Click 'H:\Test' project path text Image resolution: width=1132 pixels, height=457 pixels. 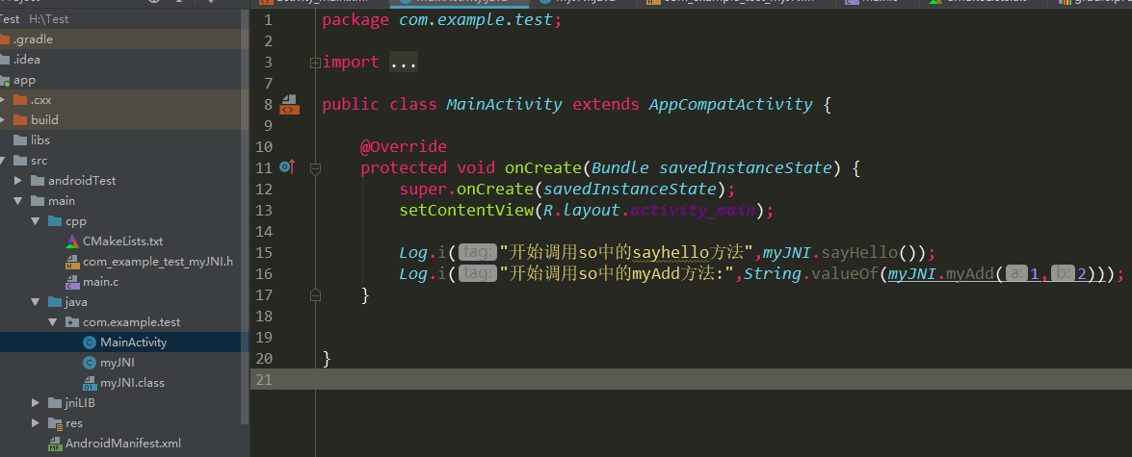[48, 19]
